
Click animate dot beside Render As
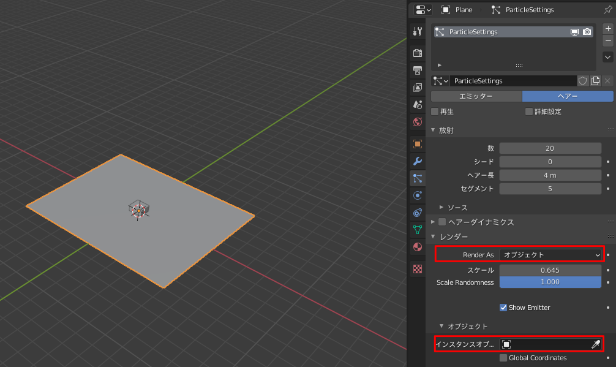pos(608,255)
